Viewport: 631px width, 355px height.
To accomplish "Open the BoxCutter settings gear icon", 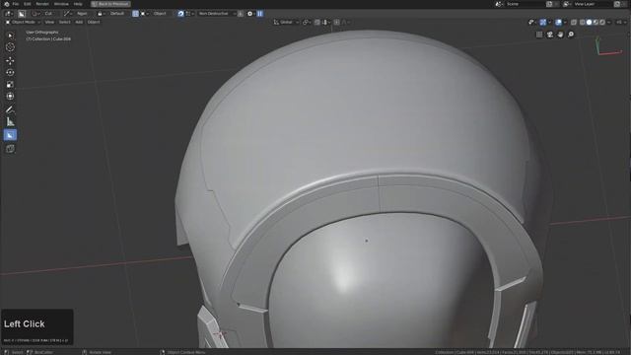I will [x=249, y=13].
